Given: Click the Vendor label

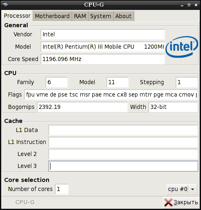Looking at the screenshot, I should 23,34.
